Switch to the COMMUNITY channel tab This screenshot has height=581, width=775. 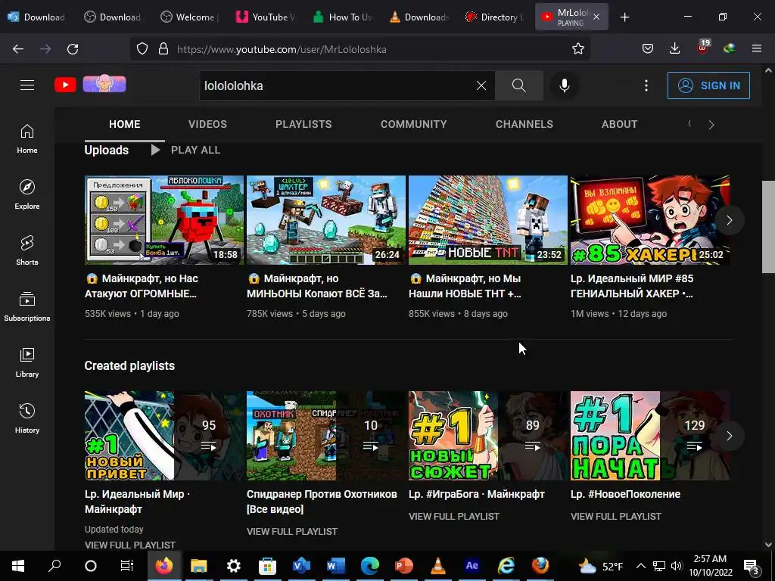click(x=414, y=124)
